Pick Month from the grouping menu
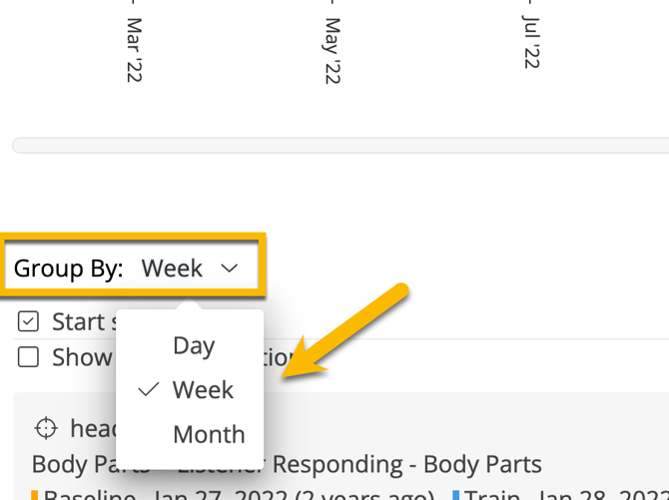This screenshot has height=500, width=669. (209, 434)
